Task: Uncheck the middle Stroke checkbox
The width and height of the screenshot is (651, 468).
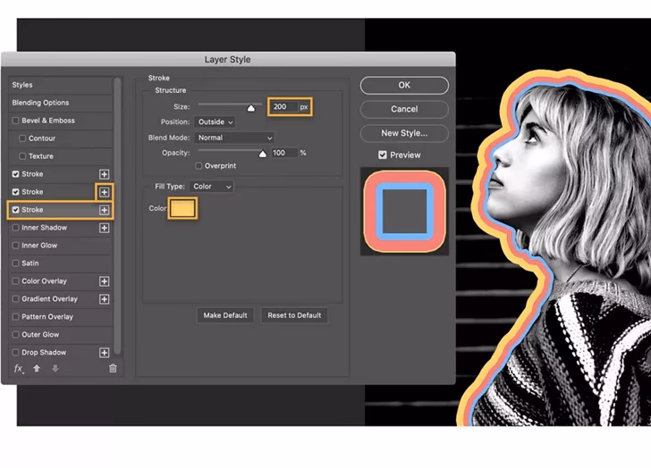Action: (16, 192)
